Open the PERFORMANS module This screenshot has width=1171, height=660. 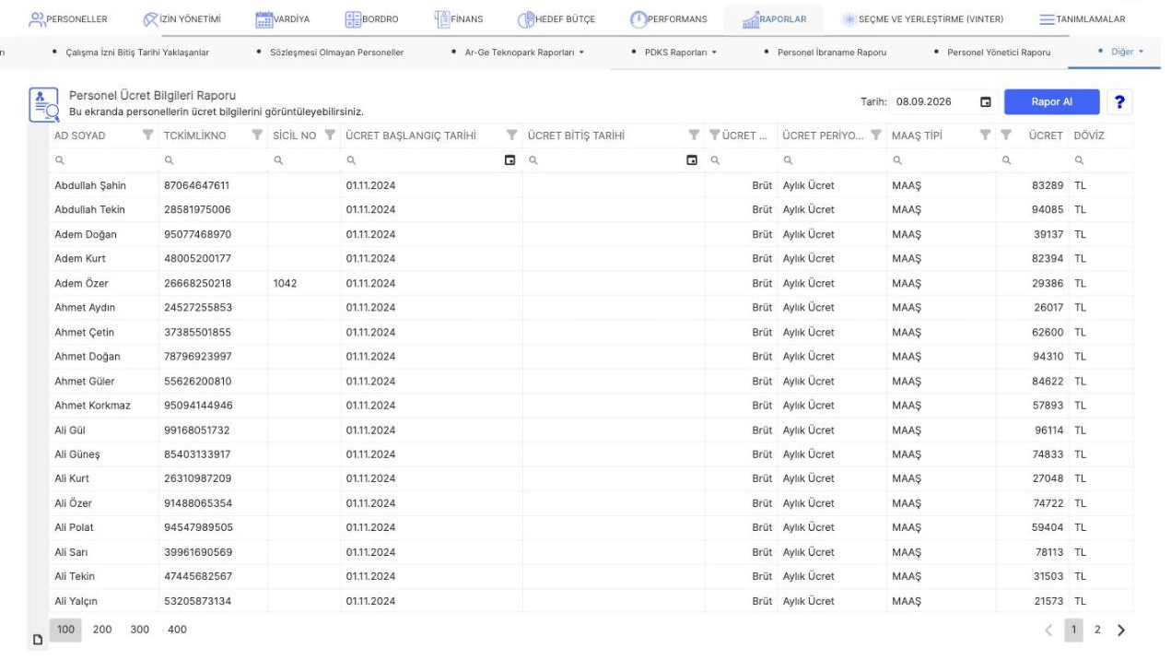pos(669,18)
